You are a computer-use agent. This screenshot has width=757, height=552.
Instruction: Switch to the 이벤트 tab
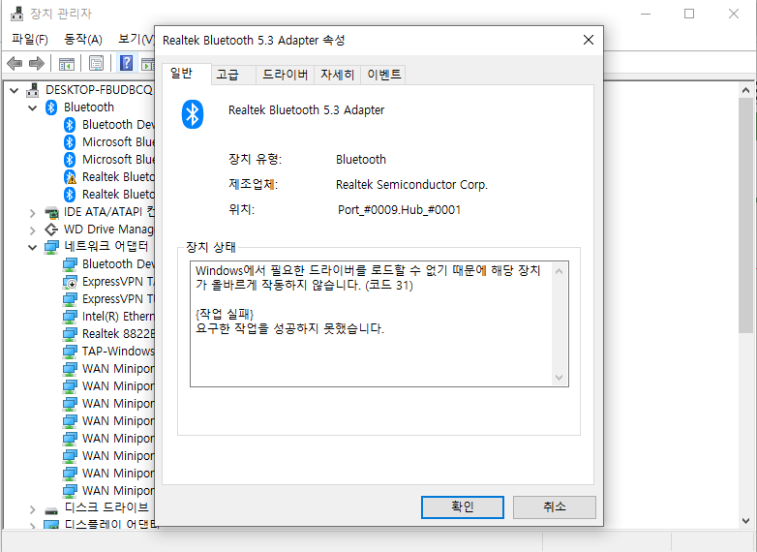(x=383, y=75)
